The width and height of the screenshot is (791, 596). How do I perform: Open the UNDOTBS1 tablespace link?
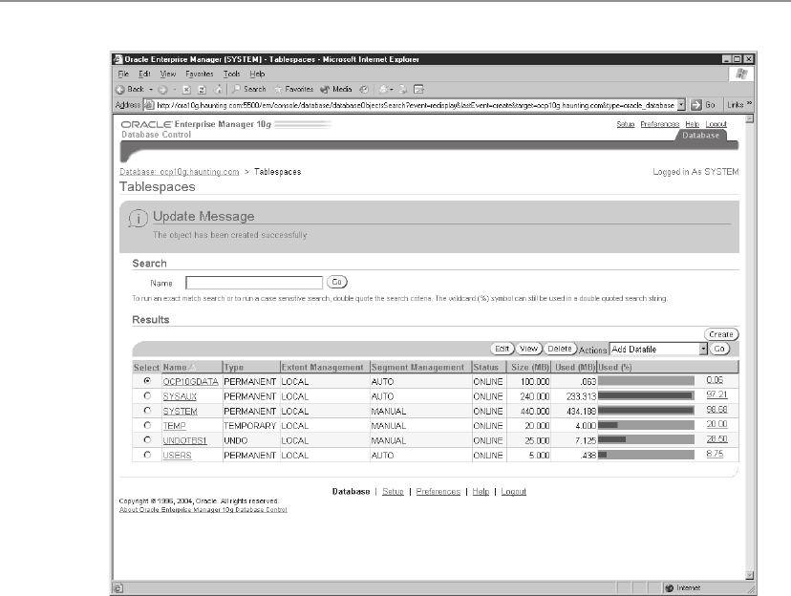pyautogui.click(x=184, y=440)
